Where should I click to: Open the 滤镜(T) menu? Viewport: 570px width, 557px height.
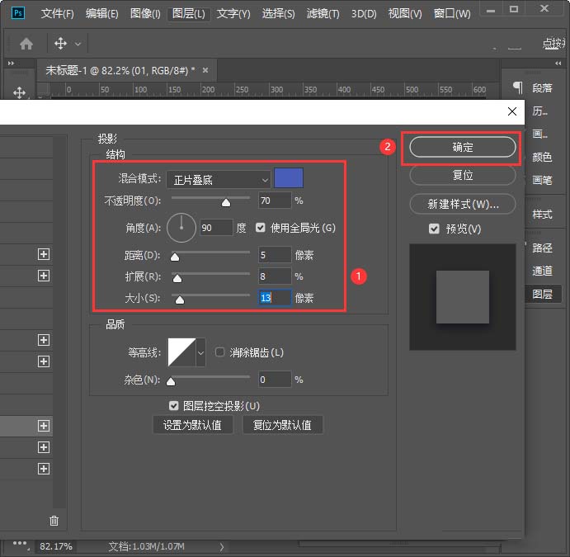(323, 14)
